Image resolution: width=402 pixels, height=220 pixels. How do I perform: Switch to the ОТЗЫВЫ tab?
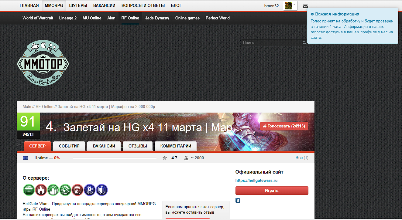click(x=138, y=146)
